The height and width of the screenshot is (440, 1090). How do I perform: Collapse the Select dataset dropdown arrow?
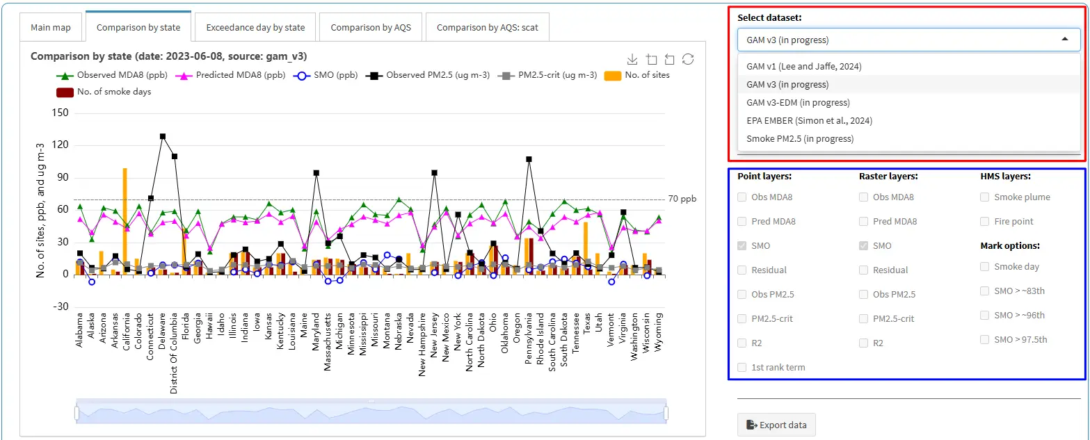(1065, 40)
